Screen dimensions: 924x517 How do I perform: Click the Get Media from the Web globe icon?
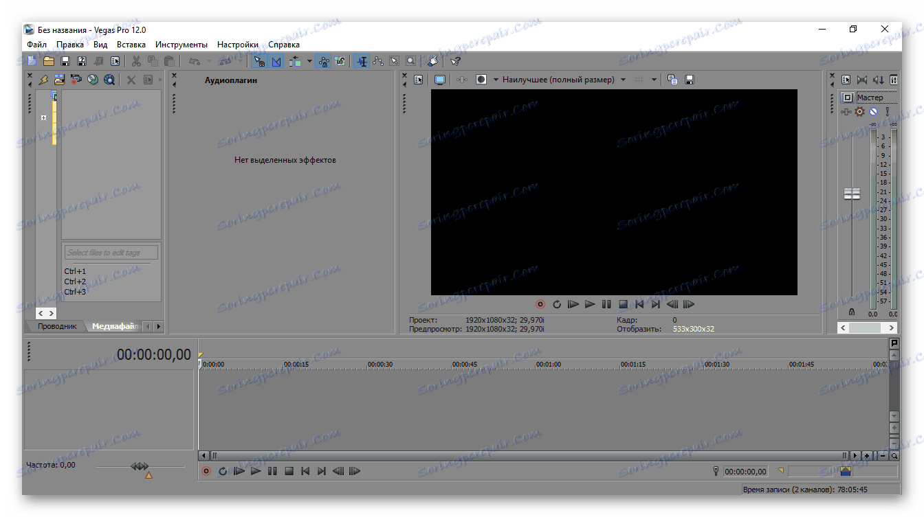point(109,79)
